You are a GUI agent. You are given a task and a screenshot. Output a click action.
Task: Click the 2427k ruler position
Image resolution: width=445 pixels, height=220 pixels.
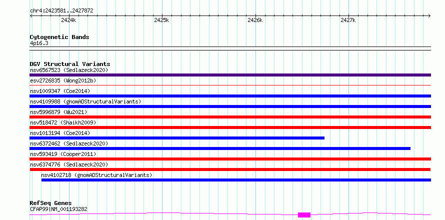pos(348,20)
